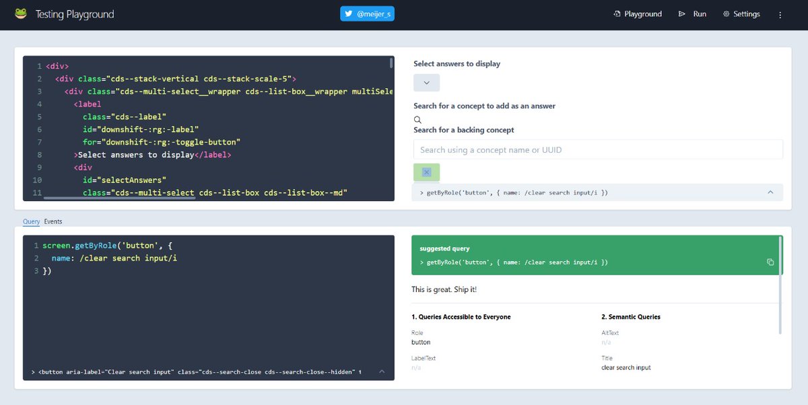The height and width of the screenshot is (405, 808).
Task: Click the Playground menu item
Action: (638, 13)
